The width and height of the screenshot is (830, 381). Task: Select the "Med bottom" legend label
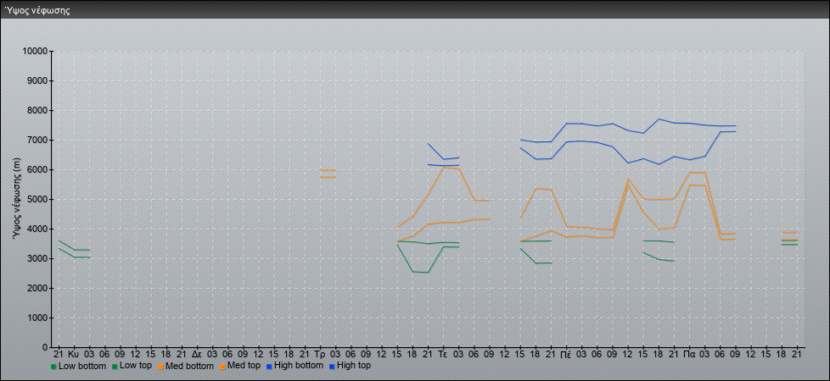(189, 366)
